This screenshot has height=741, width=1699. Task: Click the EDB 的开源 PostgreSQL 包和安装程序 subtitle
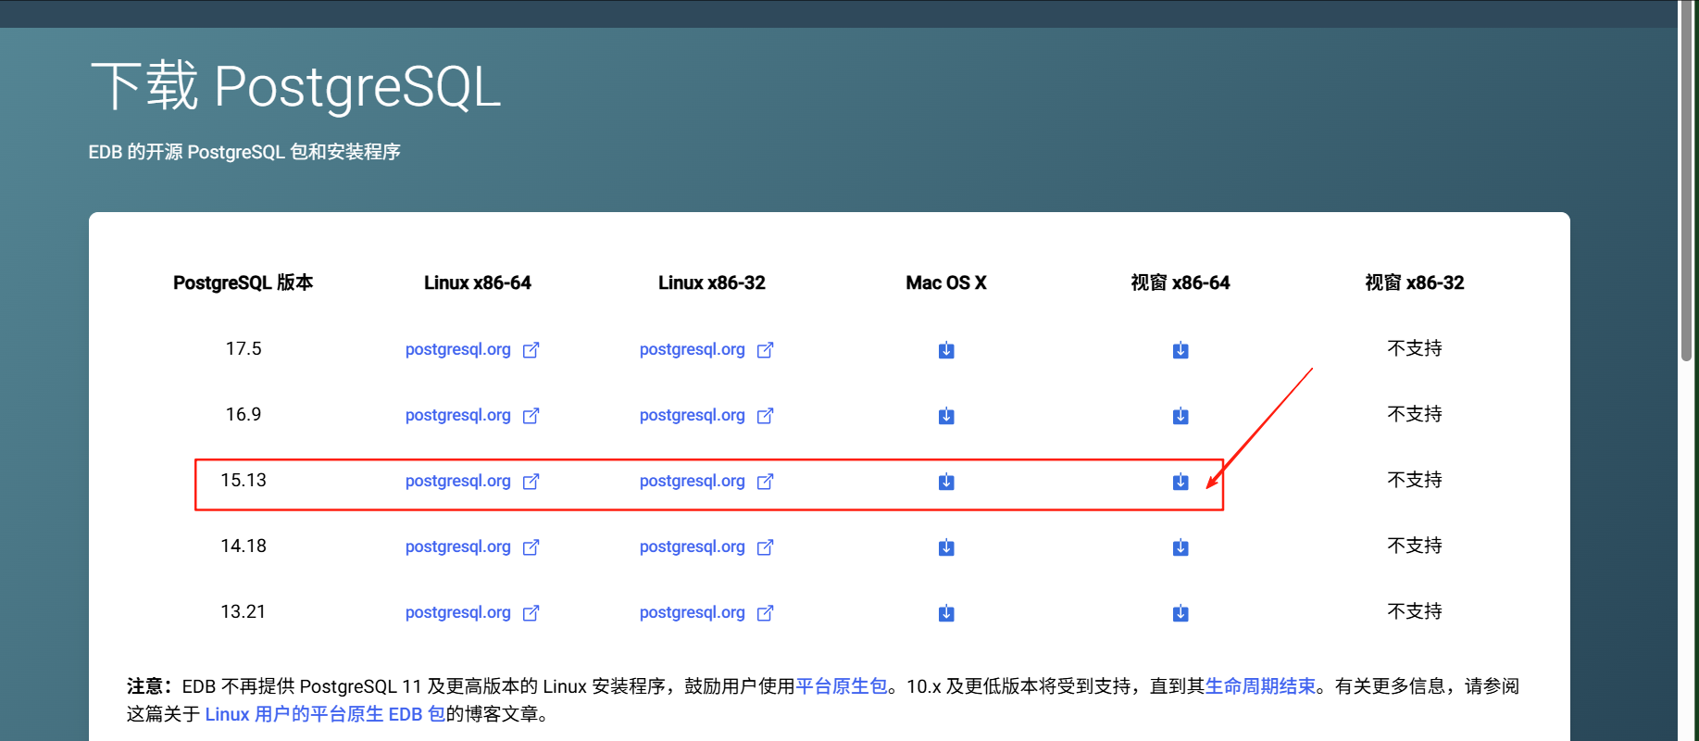(244, 152)
